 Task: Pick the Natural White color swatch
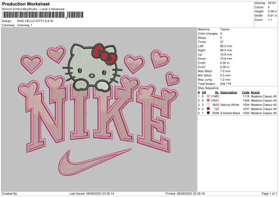[x=209, y=105]
